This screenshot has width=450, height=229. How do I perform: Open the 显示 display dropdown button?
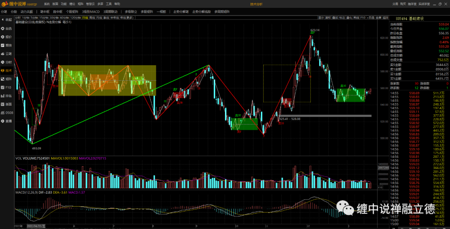(321, 18)
